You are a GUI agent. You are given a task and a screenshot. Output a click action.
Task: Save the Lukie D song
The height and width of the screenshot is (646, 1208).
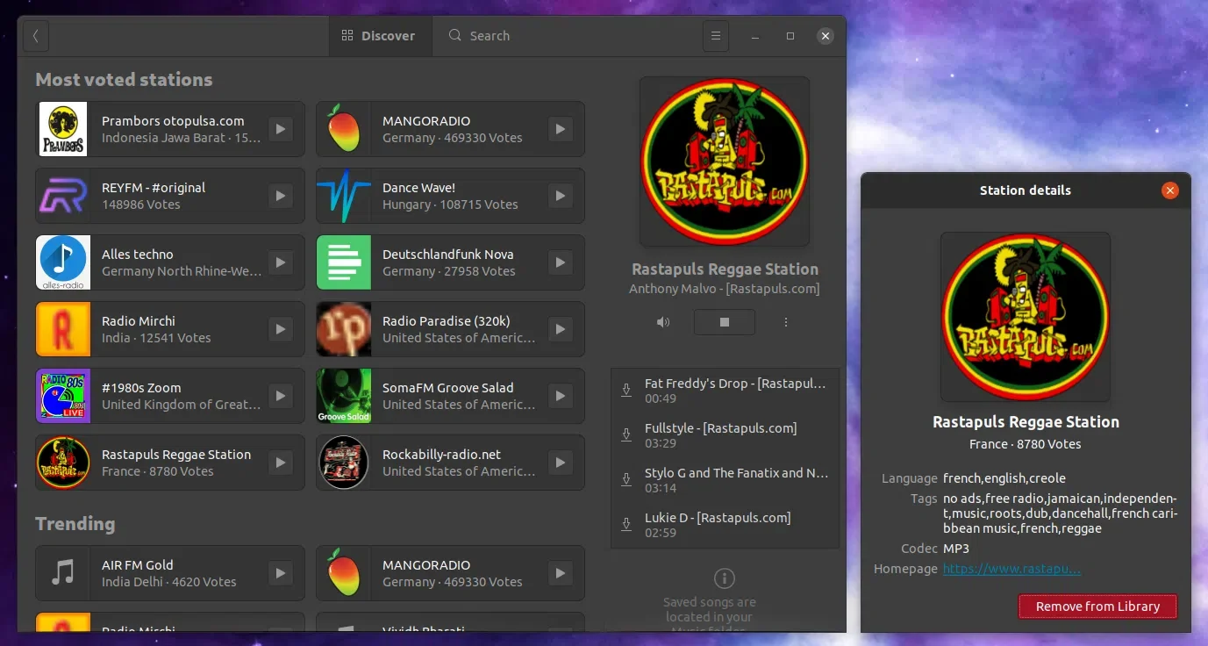(x=626, y=525)
